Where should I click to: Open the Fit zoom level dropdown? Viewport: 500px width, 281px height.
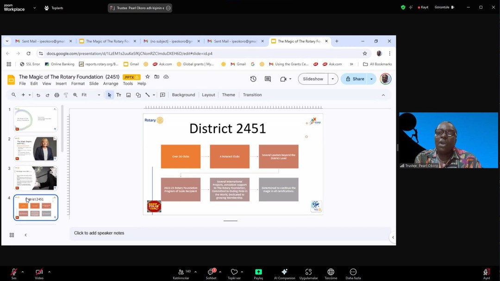pyautogui.click(x=90, y=95)
